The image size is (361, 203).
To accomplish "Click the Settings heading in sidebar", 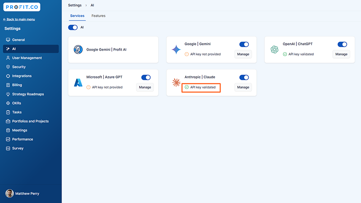I will point(12,29).
